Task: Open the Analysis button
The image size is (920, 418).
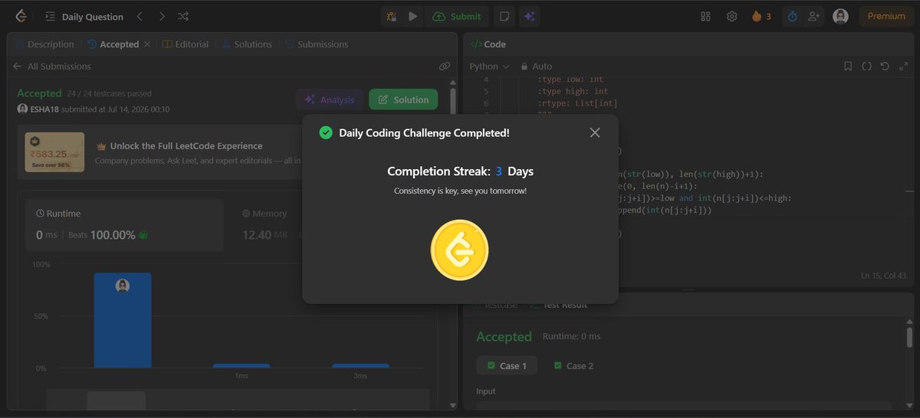Action: [330, 100]
